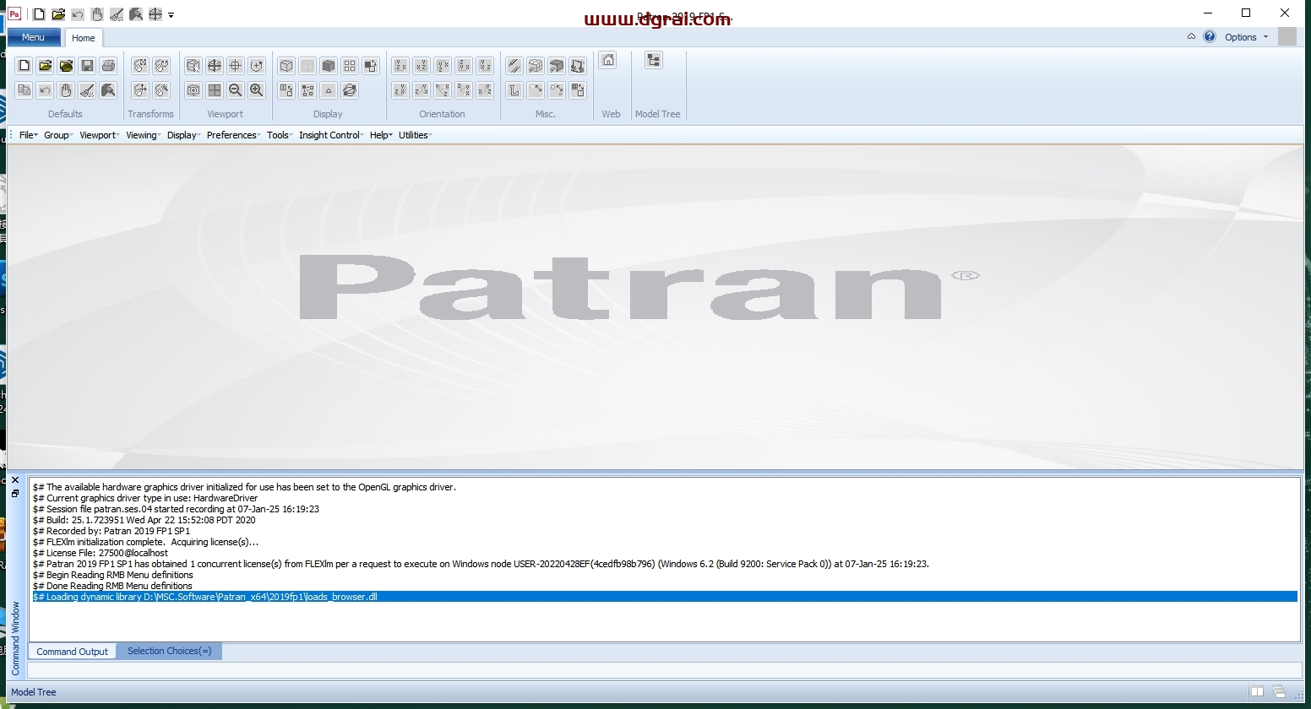The height and width of the screenshot is (709, 1311).
Task: Click the 'License File: 27500@localhost' line
Action: coord(101,553)
